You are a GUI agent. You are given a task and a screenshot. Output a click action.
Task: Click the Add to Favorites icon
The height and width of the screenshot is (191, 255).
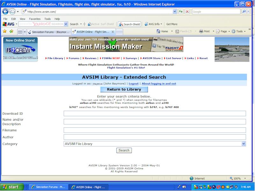pyautogui.click(x=11, y=32)
